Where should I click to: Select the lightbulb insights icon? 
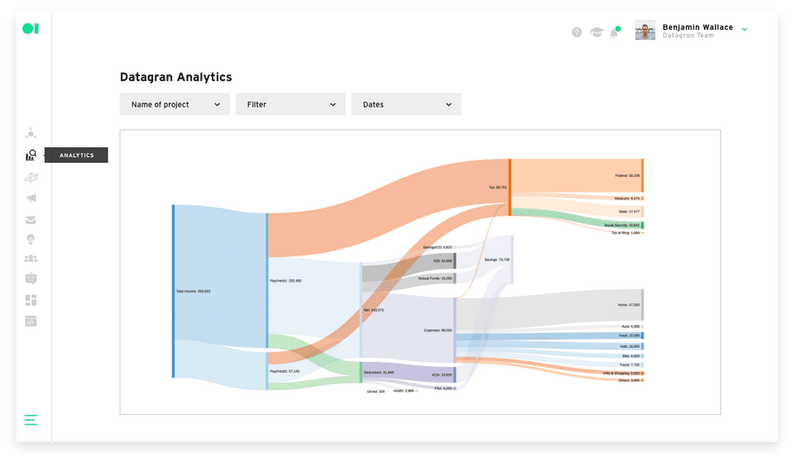click(x=31, y=239)
